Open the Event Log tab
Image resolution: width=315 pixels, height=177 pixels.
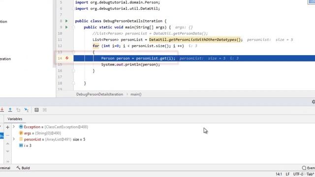coord(309,168)
